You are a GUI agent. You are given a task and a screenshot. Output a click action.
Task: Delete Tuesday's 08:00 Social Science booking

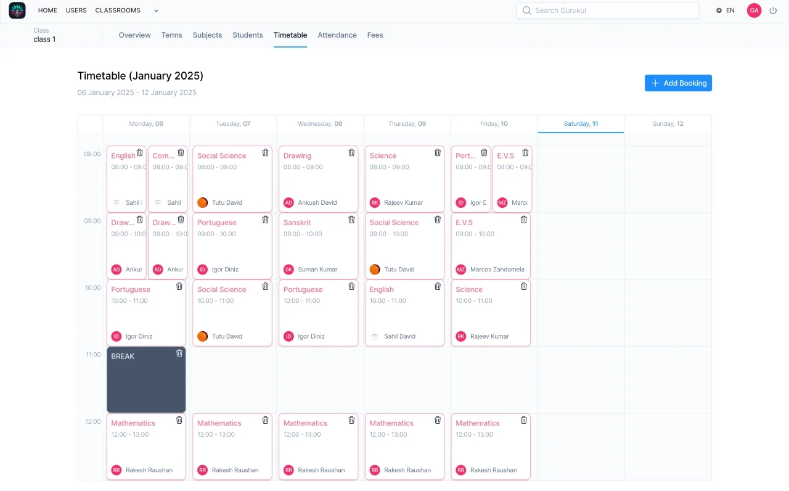pyautogui.click(x=266, y=152)
